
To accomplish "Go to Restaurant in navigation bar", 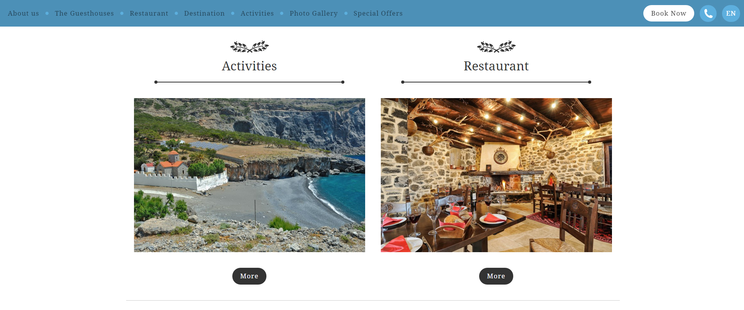I will coord(149,13).
